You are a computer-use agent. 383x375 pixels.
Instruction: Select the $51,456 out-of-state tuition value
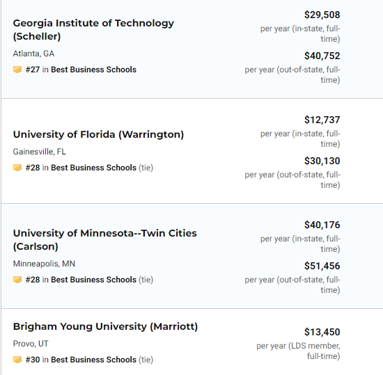[x=322, y=266]
